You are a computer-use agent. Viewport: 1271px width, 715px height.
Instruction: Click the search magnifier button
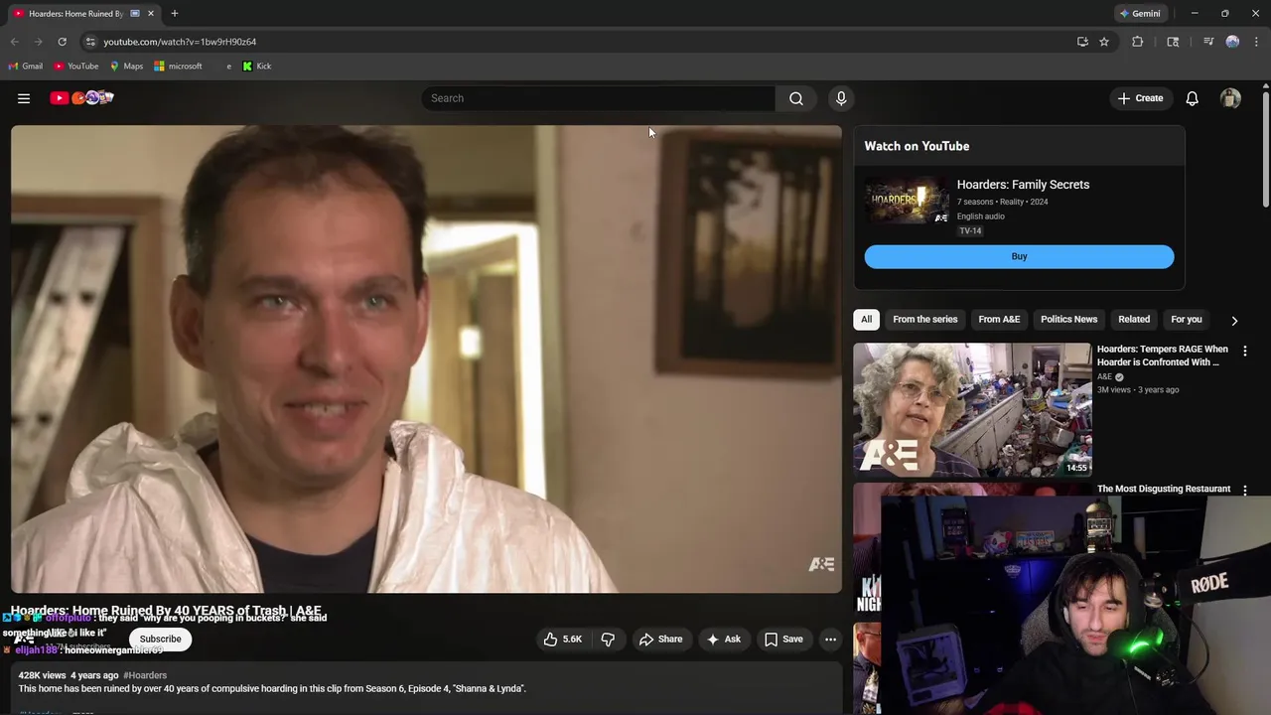pyautogui.click(x=796, y=98)
